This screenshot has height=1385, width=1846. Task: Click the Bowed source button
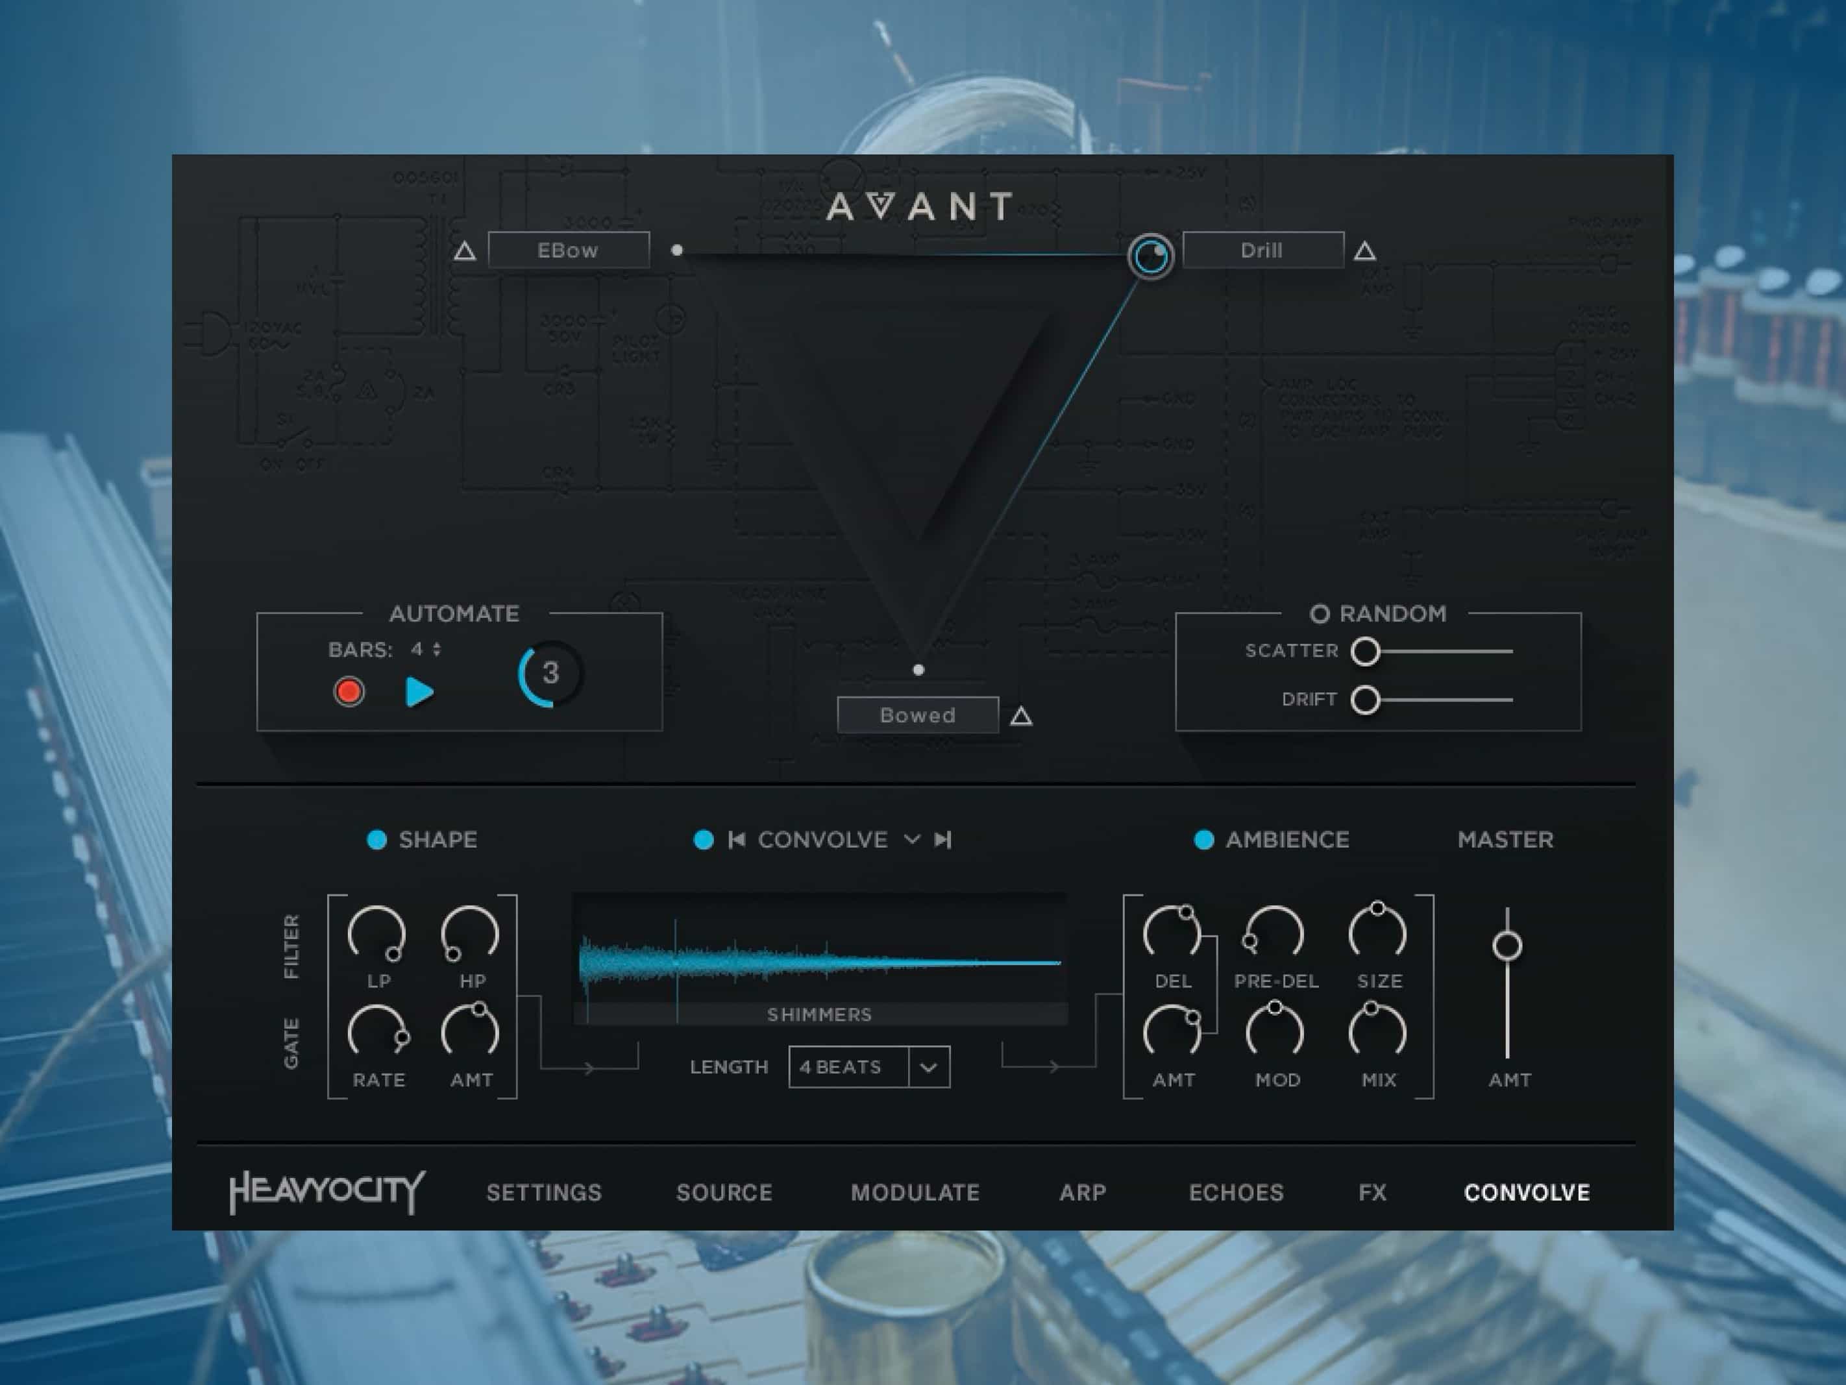pyautogui.click(x=917, y=715)
